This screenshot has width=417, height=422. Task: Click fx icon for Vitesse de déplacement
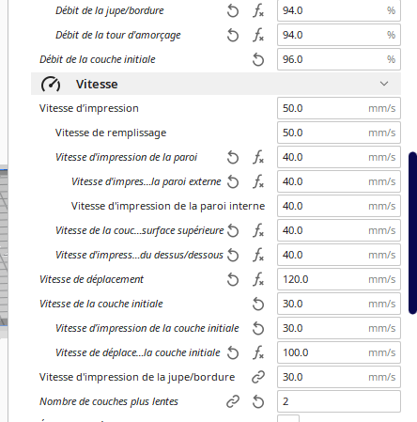(258, 279)
